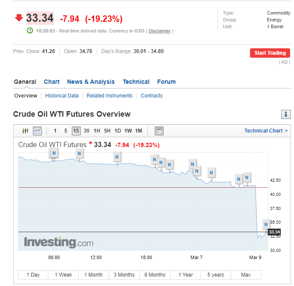The width and height of the screenshot is (294, 286).
Task: Open the News & Analysis tab
Action: tap(91, 82)
